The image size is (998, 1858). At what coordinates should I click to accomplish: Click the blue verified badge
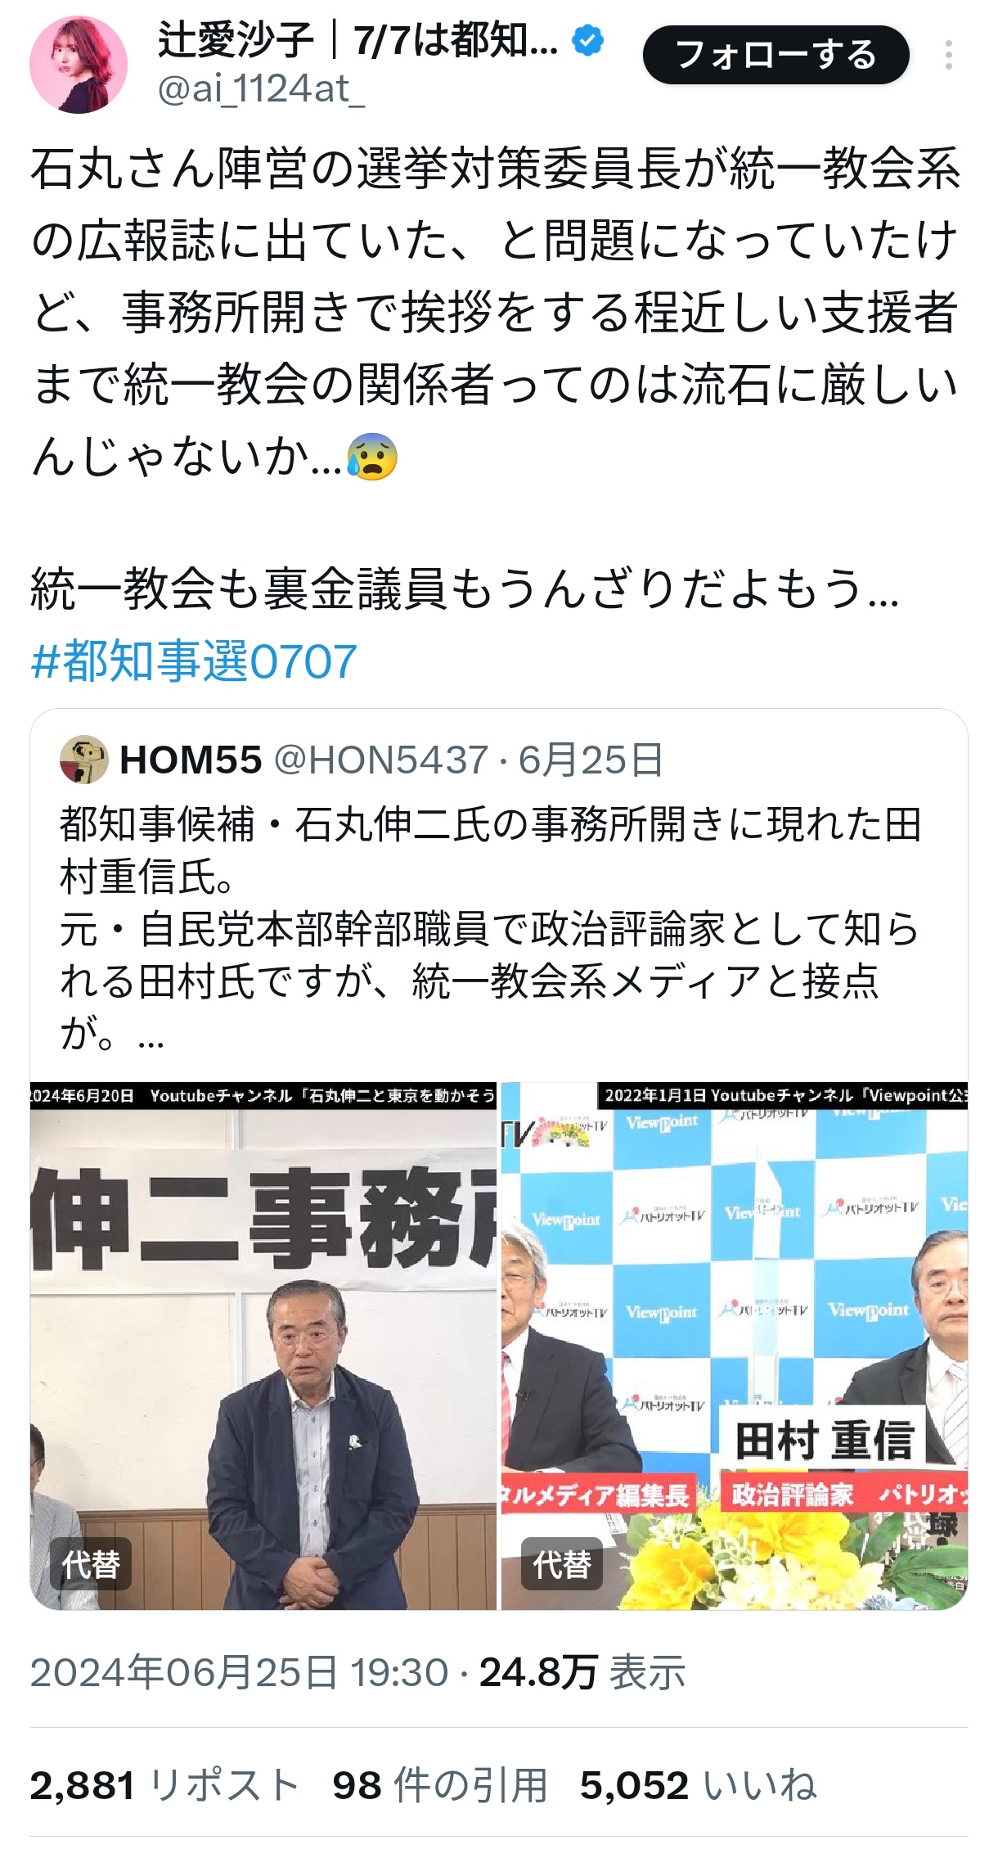(x=587, y=40)
